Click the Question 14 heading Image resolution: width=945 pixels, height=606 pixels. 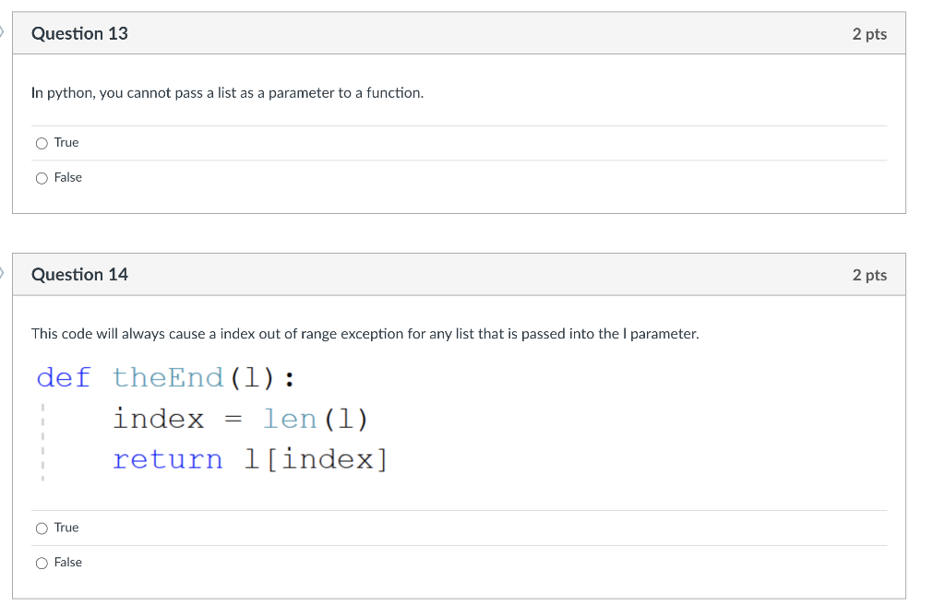[x=79, y=275]
